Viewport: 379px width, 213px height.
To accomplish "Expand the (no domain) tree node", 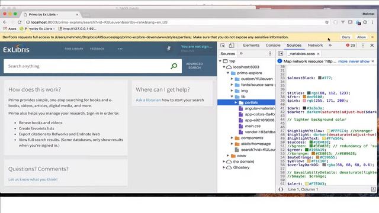I will pyautogui.click(x=224, y=162).
